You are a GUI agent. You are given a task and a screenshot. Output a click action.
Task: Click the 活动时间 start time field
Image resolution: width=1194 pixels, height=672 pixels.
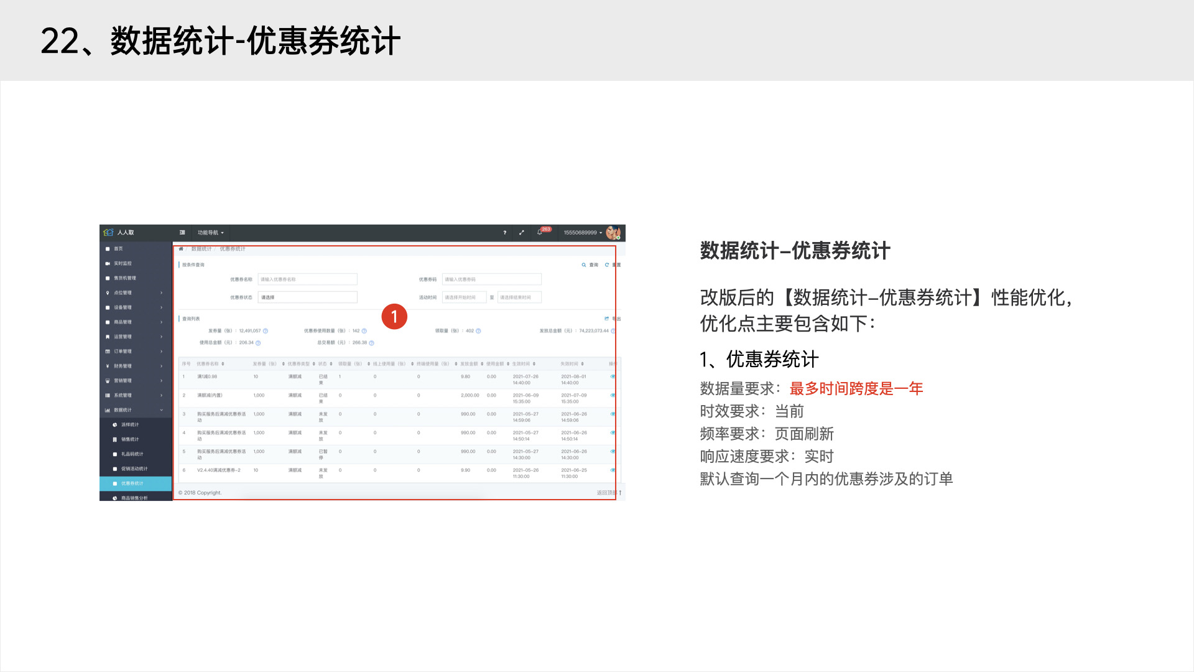[464, 297]
